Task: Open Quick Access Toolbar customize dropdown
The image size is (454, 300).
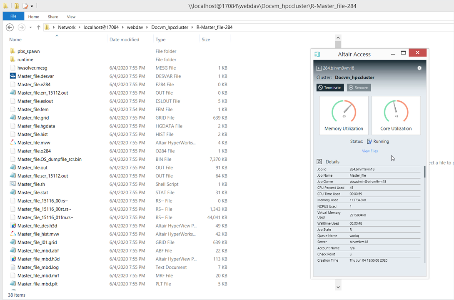Action: (x=32, y=6)
